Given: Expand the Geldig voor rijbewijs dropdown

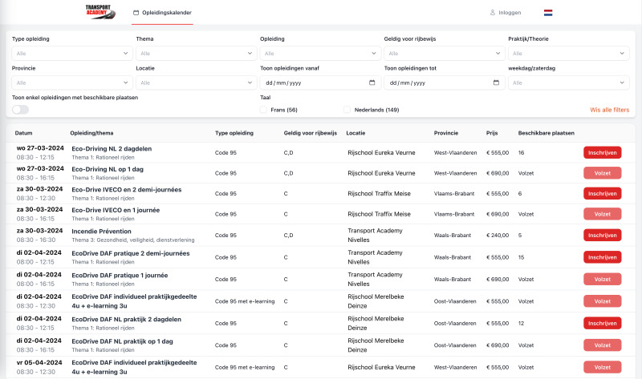Looking at the screenshot, I should tap(443, 54).
